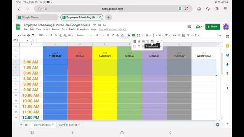This screenshot has height=137, width=244.
Task: Click the green Share button
Action: tap(213, 27)
